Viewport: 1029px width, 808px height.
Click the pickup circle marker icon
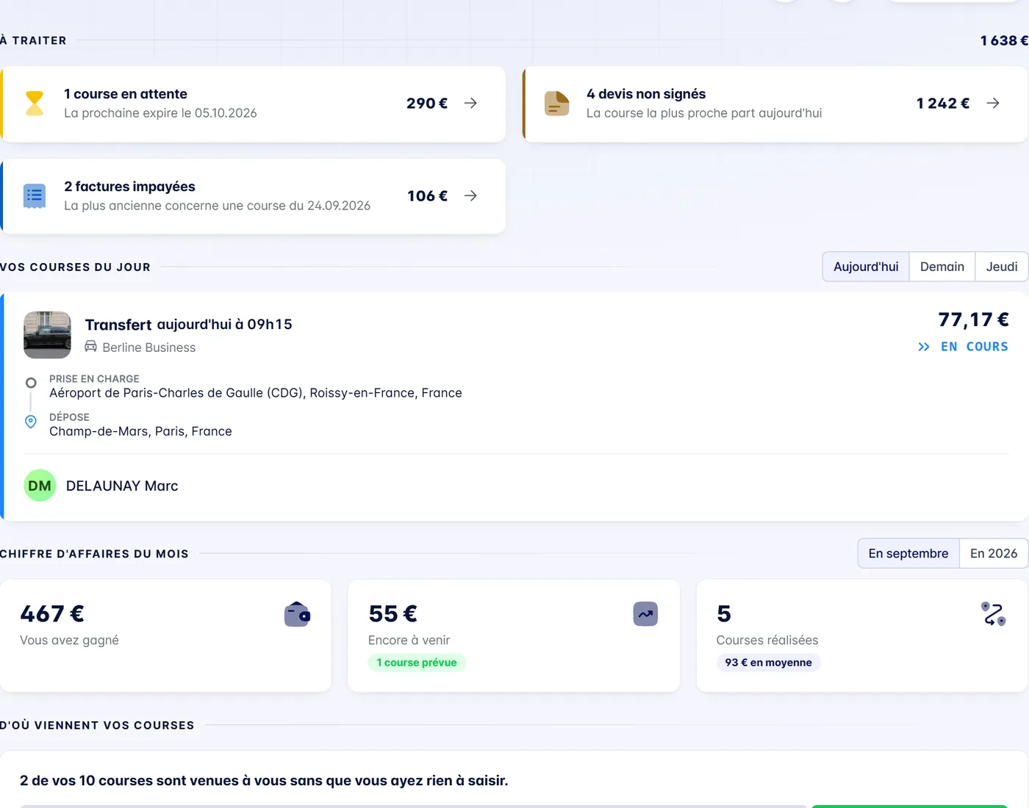[x=31, y=383]
